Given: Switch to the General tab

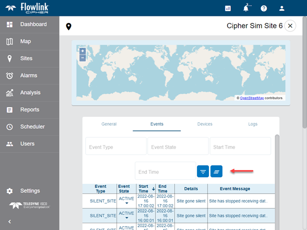Looking at the screenshot, I should [x=108, y=124].
